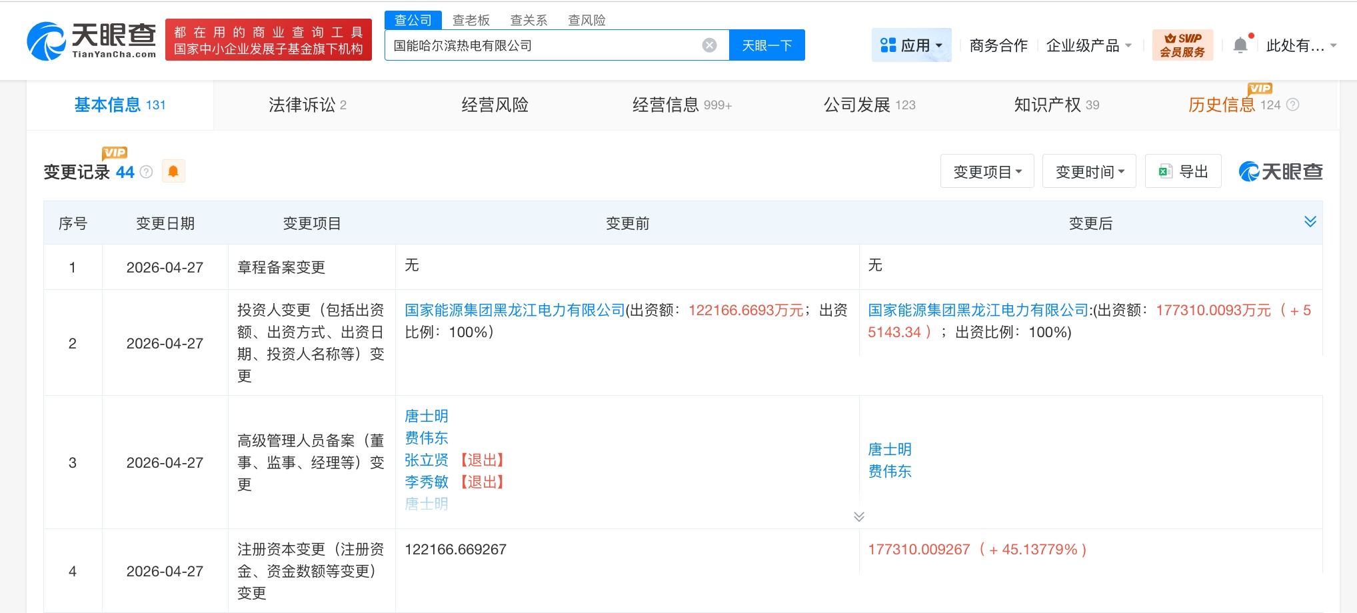The width and height of the screenshot is (1357, 613).
Task: Open the 基本信息 tab
Action: [x=120, y=105]
